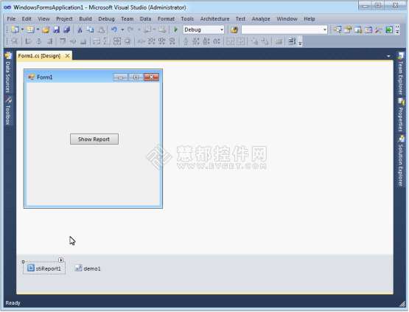409x312 pixels.
Task: Click the Tab Order icon in layout toolbar
Action: coord(292,41)
